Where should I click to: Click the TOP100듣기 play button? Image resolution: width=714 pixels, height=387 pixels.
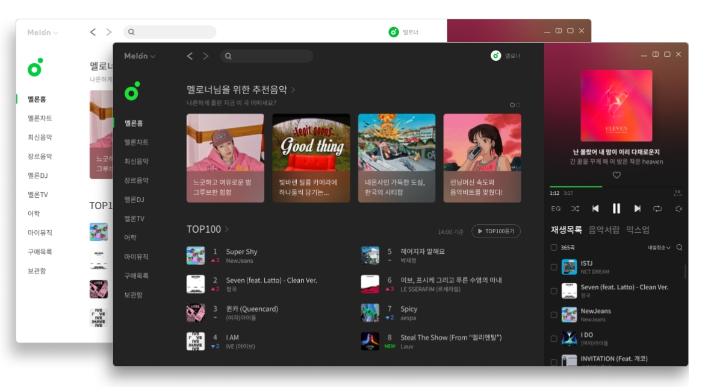pyautogui.click(x=496, y=231)
